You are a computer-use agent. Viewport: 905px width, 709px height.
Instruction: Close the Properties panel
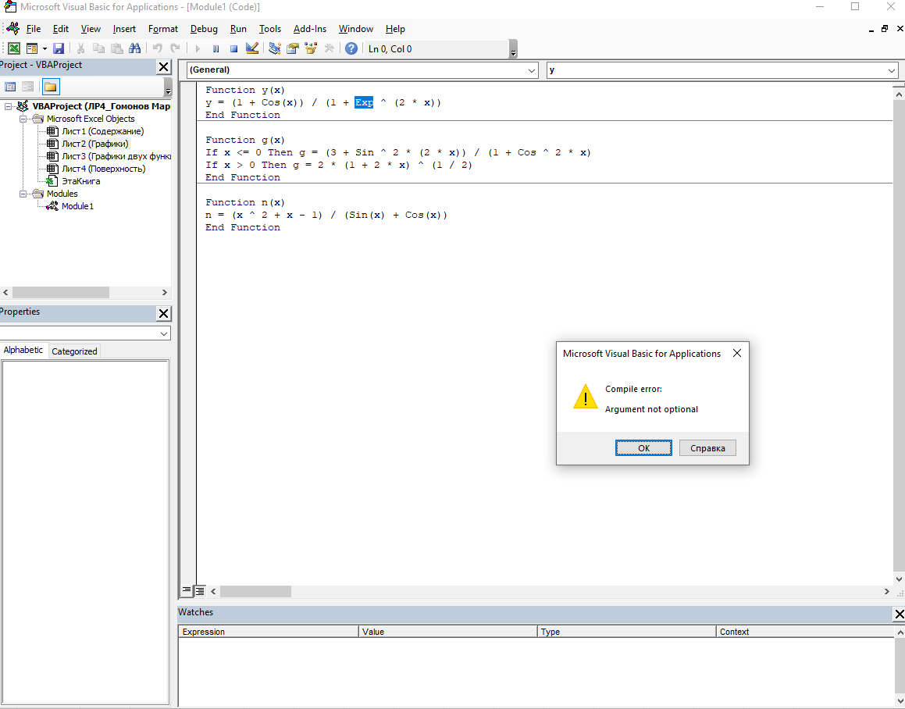[x=164, y=314]
